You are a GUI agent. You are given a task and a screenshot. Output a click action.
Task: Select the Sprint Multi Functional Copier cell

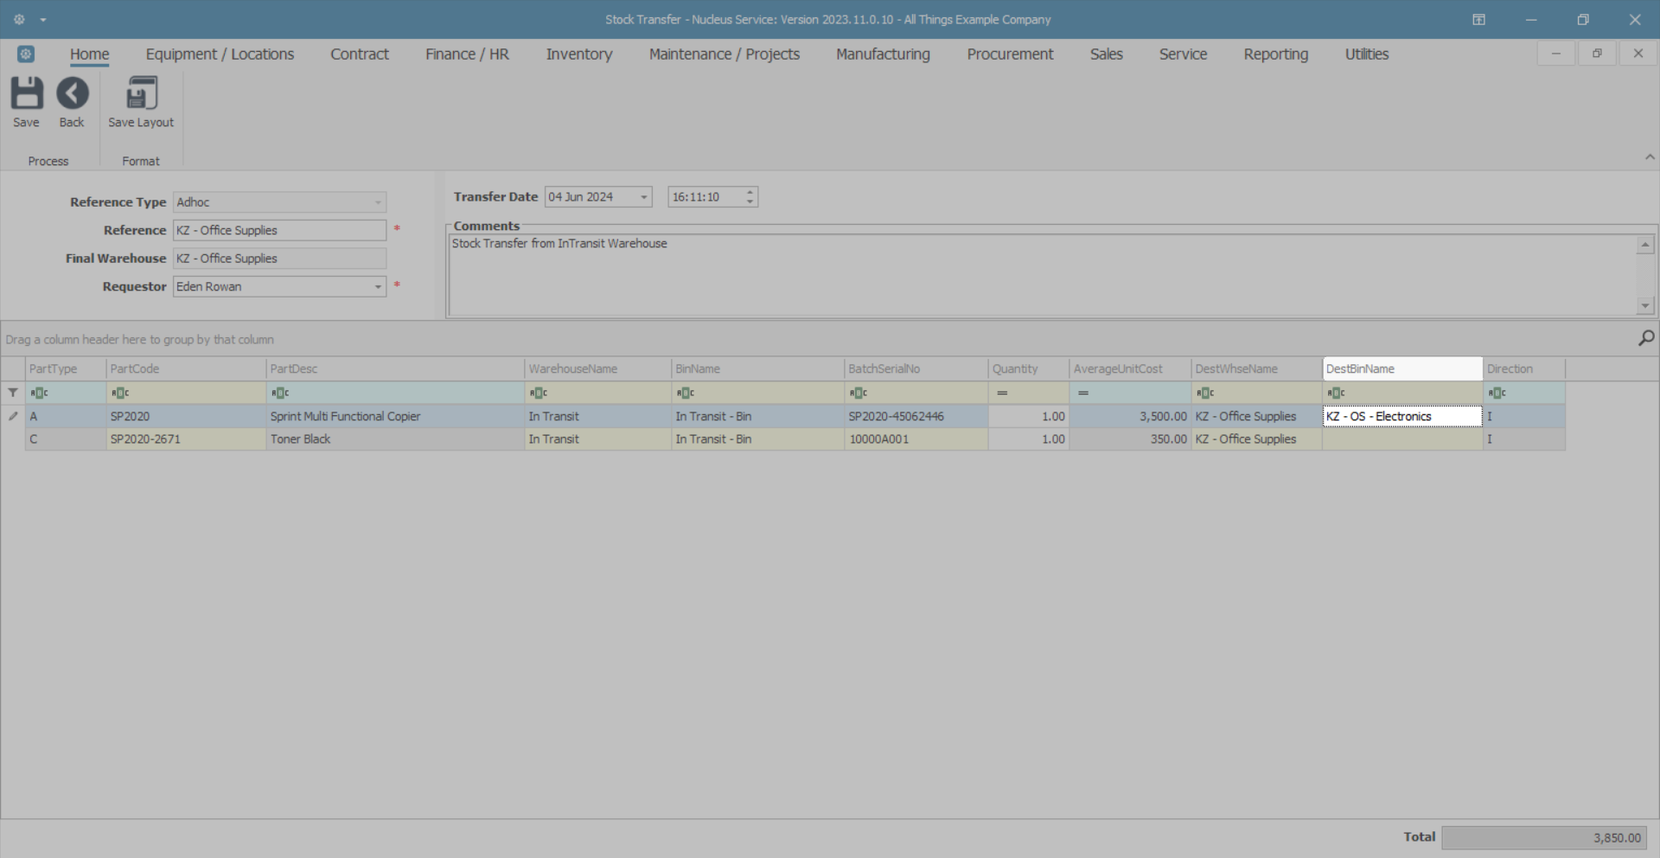coord(395,416)
